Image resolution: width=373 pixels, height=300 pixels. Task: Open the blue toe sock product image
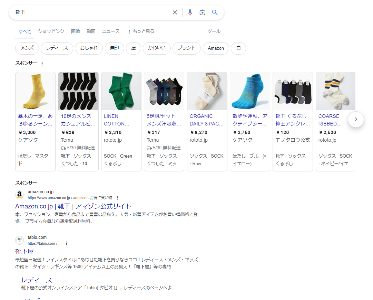pos(250,91)
